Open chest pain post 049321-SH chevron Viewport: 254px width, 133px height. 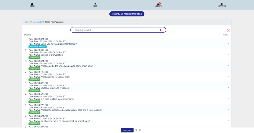click(x=228, y=65)
